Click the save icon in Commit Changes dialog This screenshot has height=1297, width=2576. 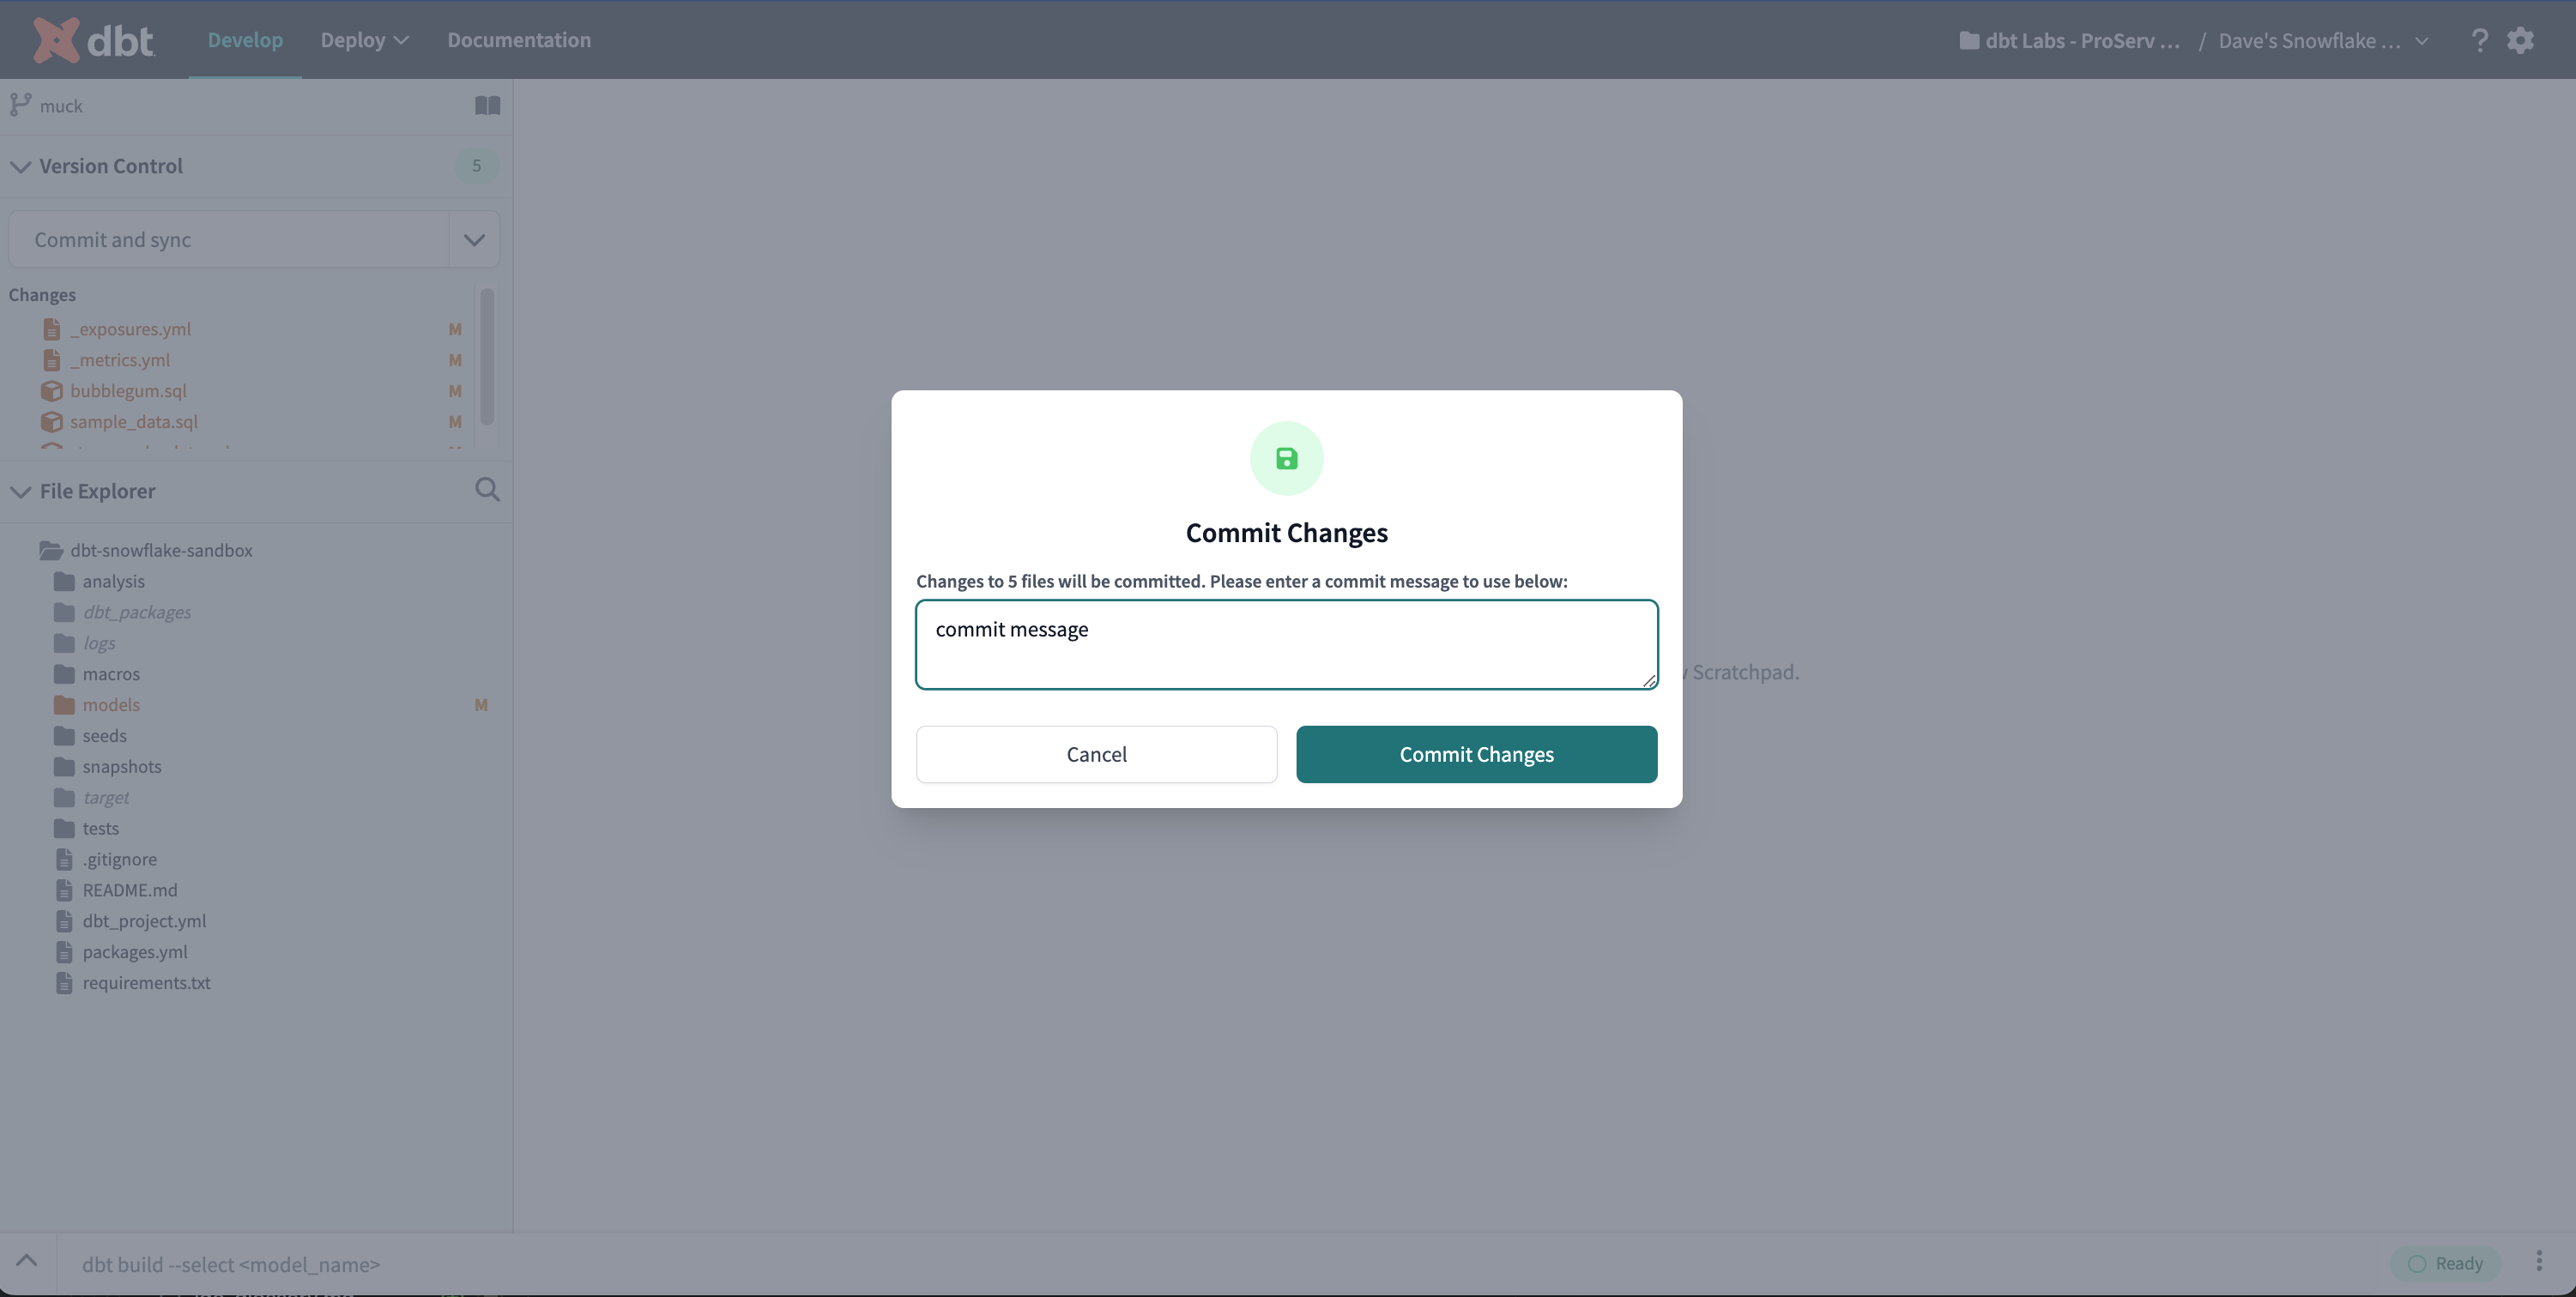tap(1287, 458)
